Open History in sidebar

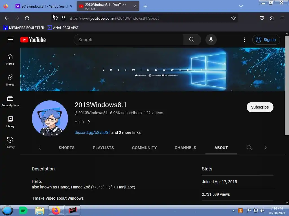(x=10, y=143)
